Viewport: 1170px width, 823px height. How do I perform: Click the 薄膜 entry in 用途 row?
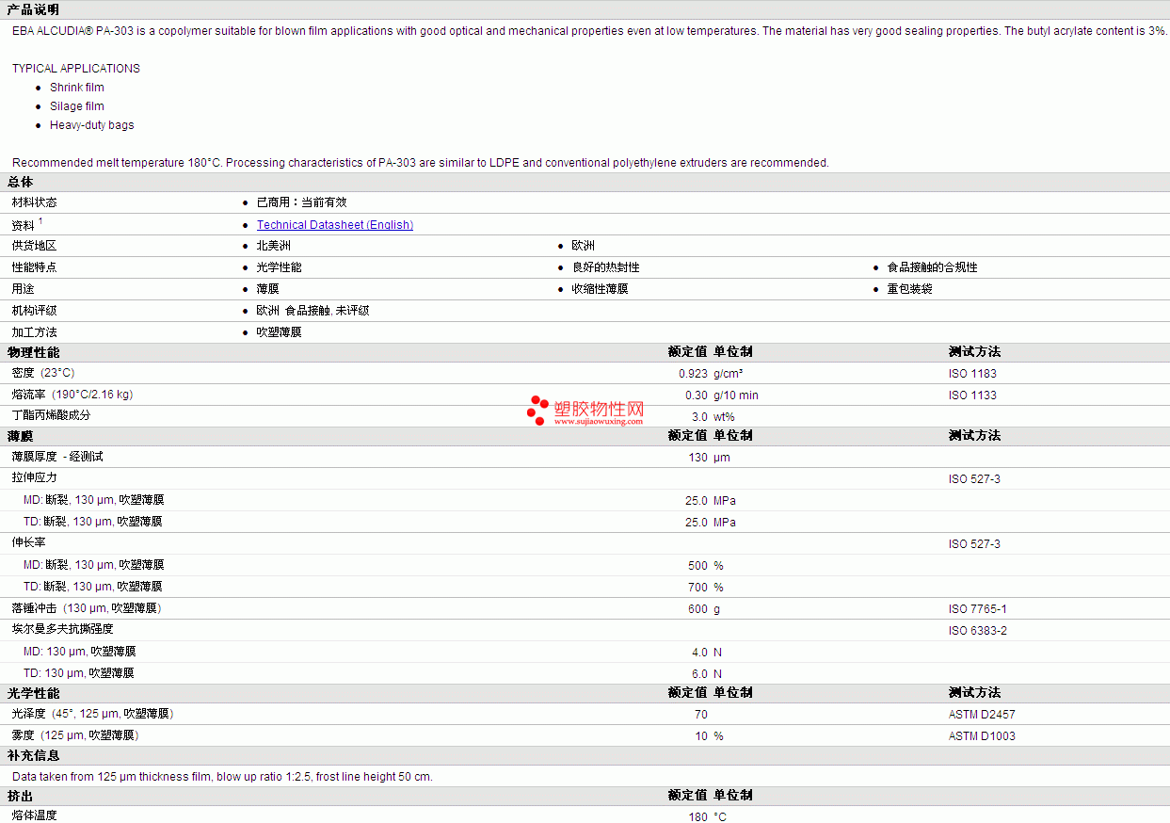[x=267, y=289]
